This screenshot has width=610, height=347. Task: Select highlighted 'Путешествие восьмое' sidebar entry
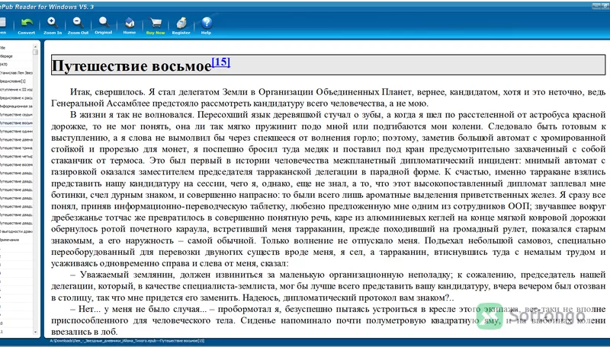point(16,123)
